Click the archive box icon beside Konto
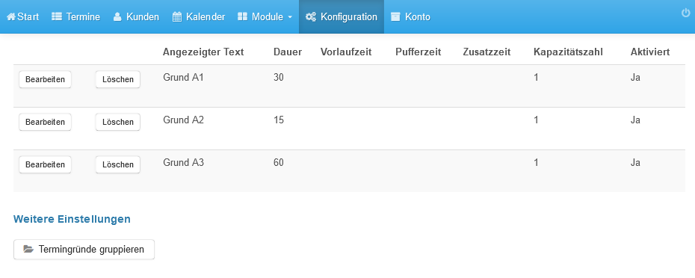 [x=395, y=17]
